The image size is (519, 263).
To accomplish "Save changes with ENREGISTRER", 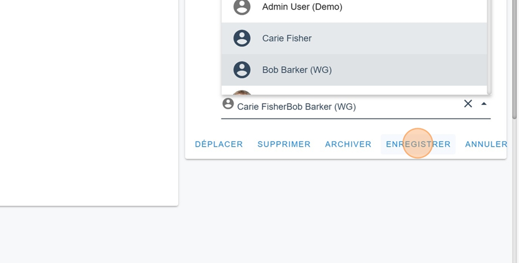I will click(419, 144).
